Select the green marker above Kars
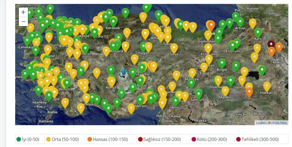This screenshot has height=147, width=292. pyautogui.click(x=258, y=32)
